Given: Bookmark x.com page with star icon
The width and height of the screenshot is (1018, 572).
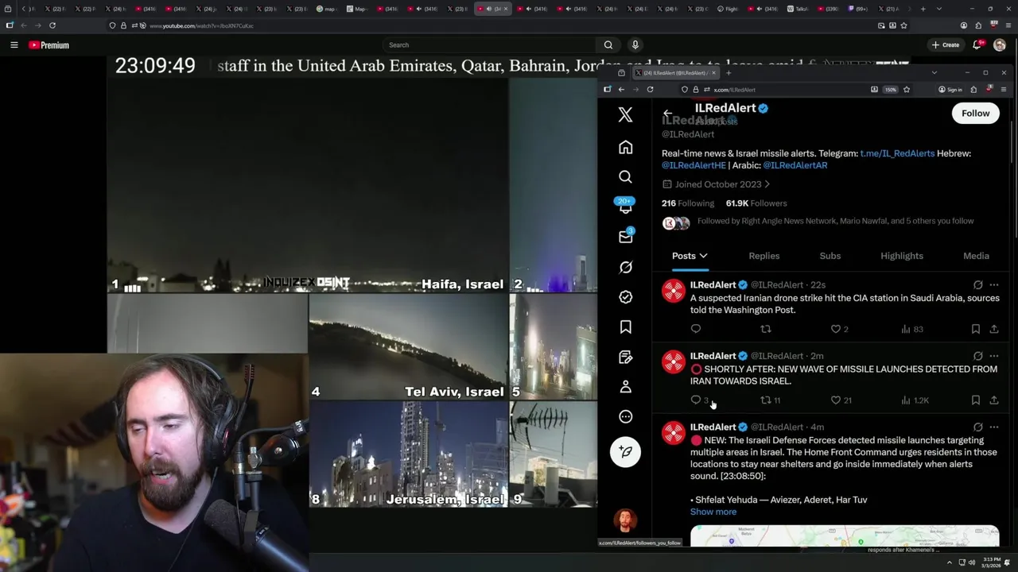Looking at the screenshot, I should (907, 90).
